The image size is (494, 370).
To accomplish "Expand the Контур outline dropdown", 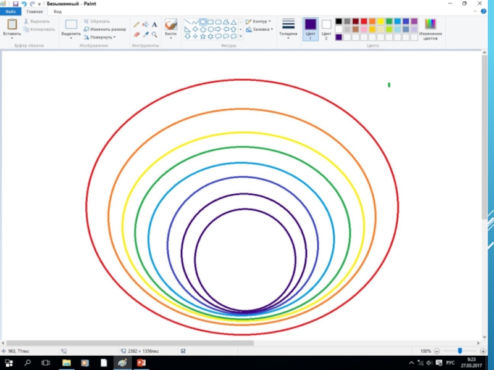I will (x=259, y=22).
